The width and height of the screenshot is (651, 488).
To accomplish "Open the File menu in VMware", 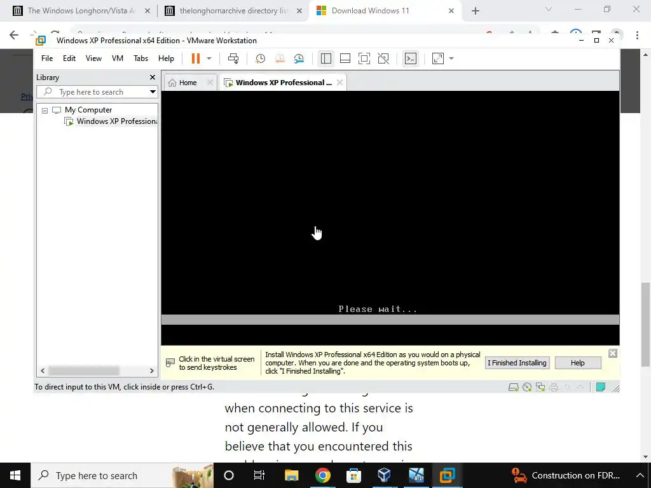I will tap(47, 58).
